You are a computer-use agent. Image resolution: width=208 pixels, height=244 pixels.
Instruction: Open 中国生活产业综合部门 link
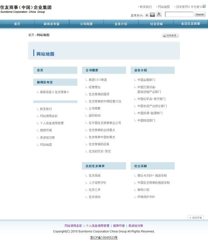coord(152,106)
